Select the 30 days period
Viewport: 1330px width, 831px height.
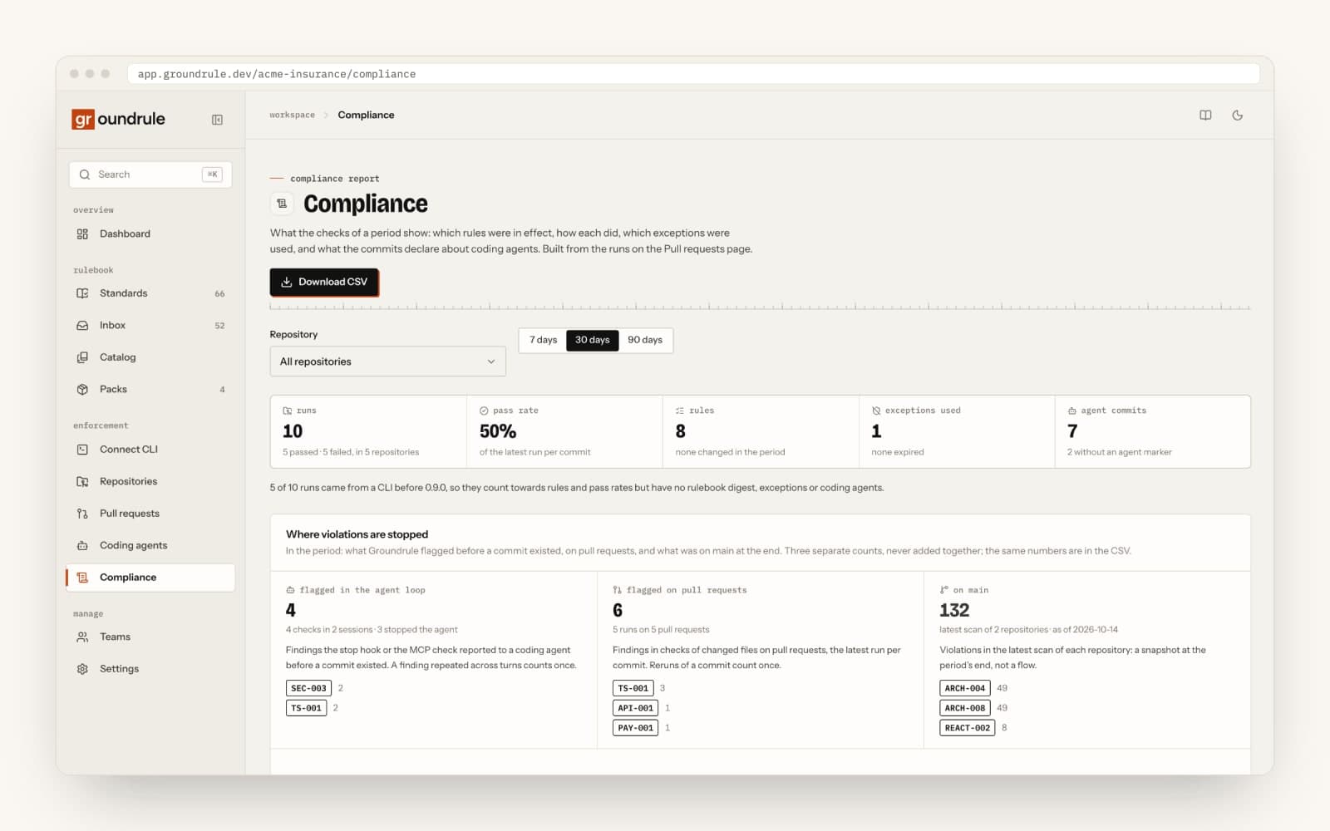click(x=592, y=340)
